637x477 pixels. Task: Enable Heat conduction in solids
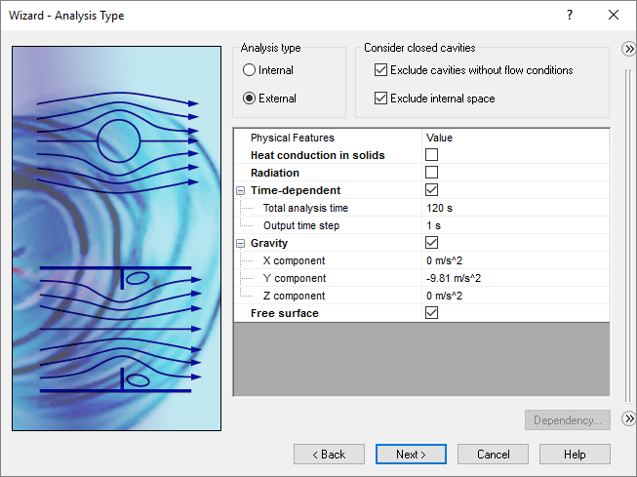[431, 155]
